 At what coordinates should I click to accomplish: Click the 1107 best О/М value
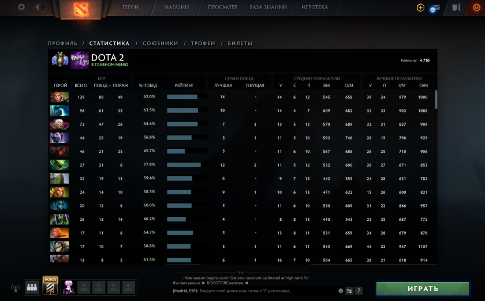click(x=423, y=247)
